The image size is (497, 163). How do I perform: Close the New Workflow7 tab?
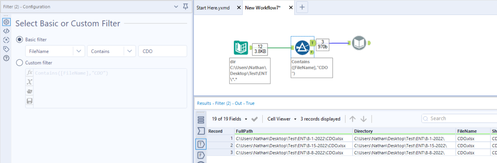pyautogui.click(x=291, y=8)
